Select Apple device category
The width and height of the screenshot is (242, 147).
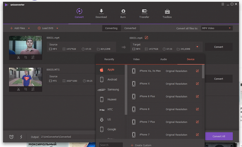tap(110, 70)
